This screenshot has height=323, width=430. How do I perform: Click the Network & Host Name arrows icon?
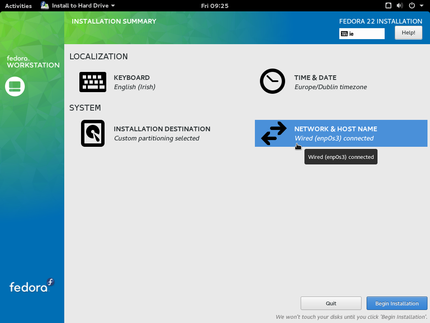tap(274, 133)
